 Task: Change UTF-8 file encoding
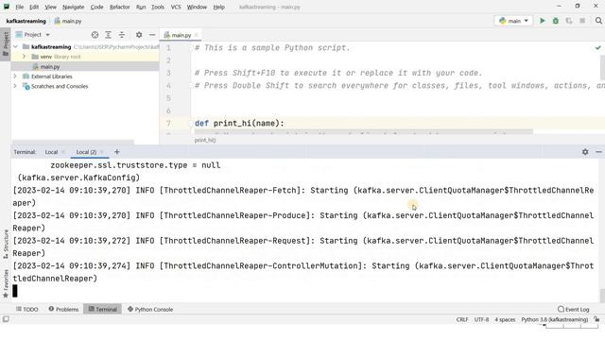(481, 319)
